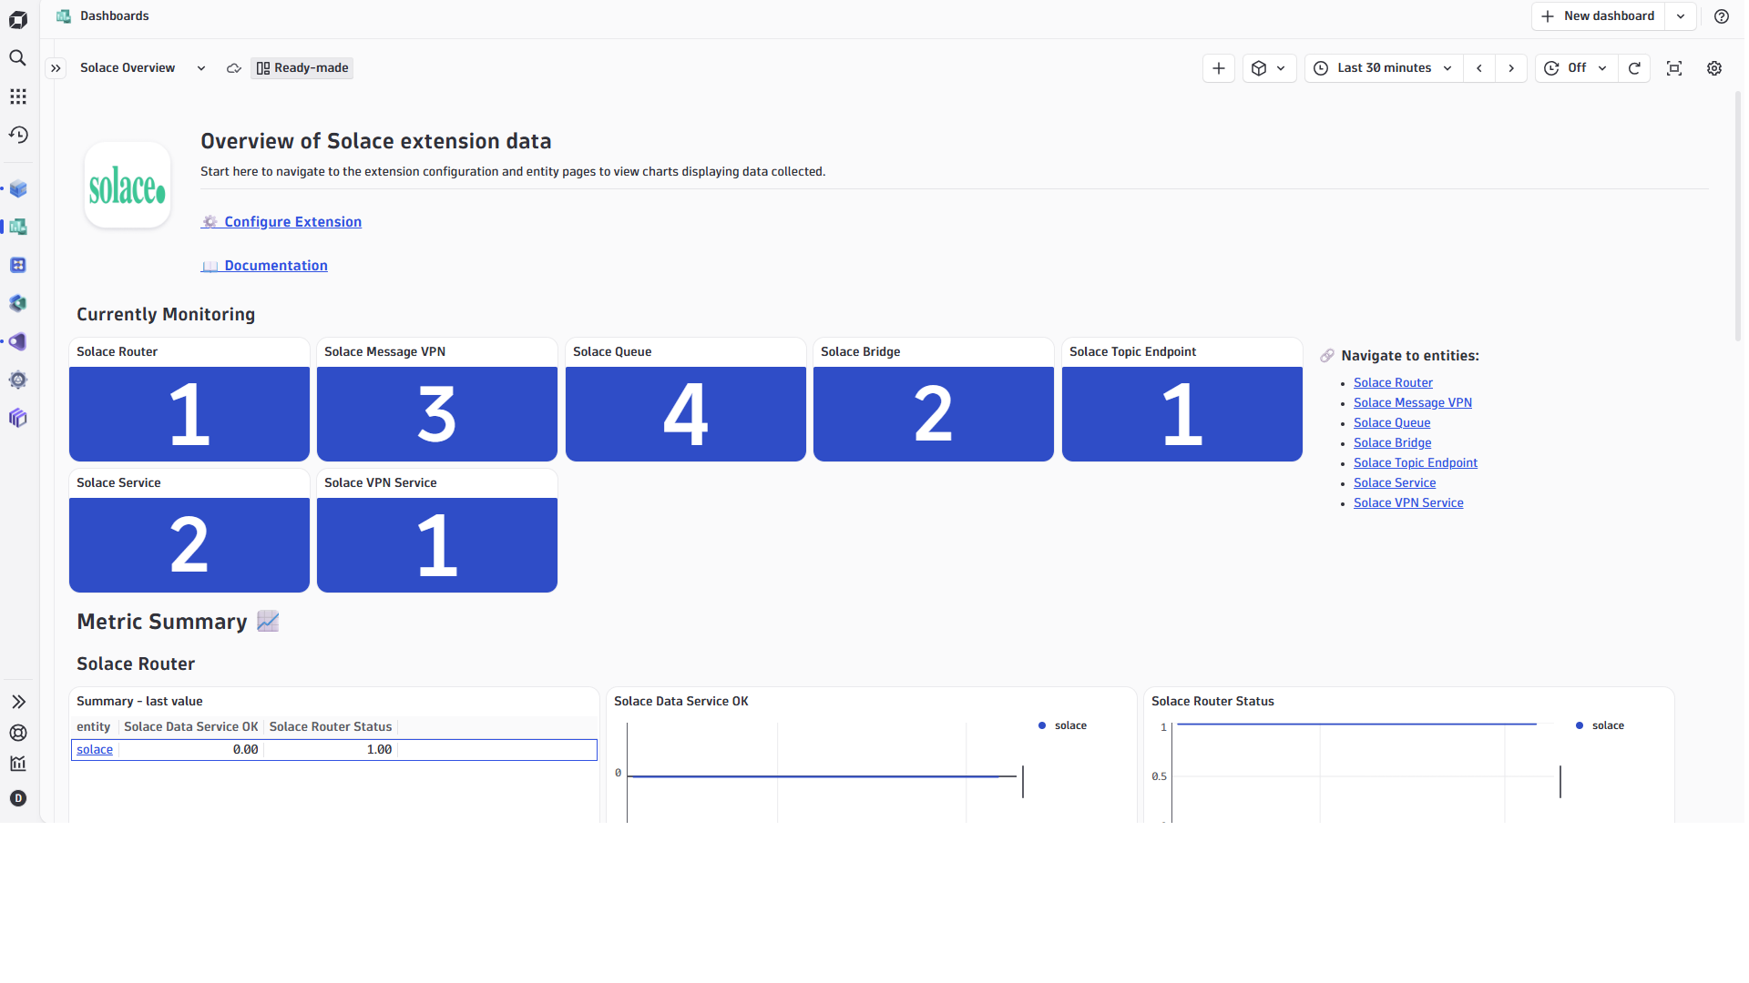Viewport: 1749px width, 983px height.
Task: Go to the previous timeframe
Action: (1479, 68)
